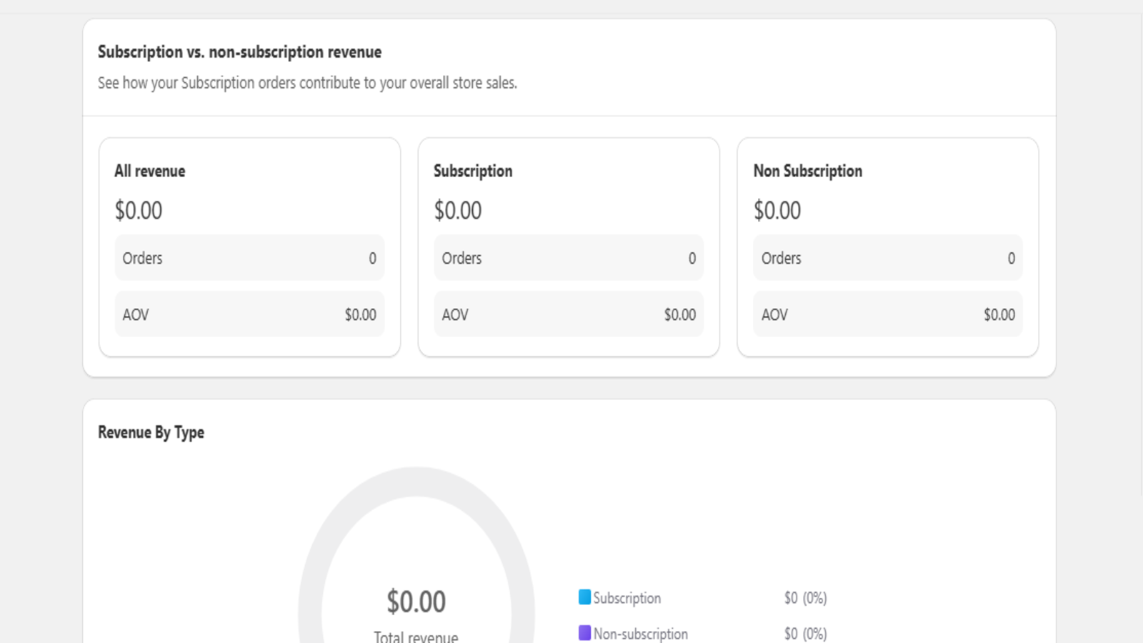Click the $0.00 total inside donut chart
Screen dimensions: 1143x643
[x=416, y=602]
